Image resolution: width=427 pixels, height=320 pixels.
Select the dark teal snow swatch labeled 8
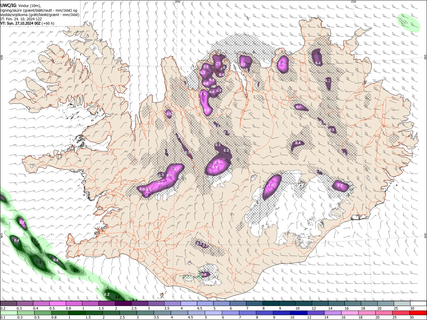point(271,304)
